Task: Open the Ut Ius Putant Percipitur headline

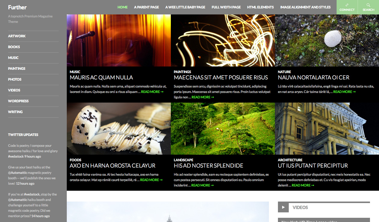Action: click(313, 166)
